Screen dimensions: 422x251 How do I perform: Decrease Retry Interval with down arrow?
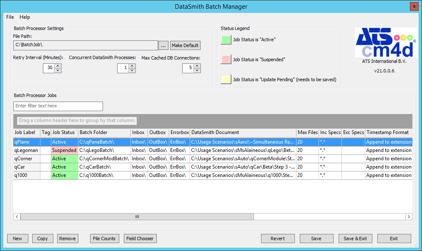(58, 70)
